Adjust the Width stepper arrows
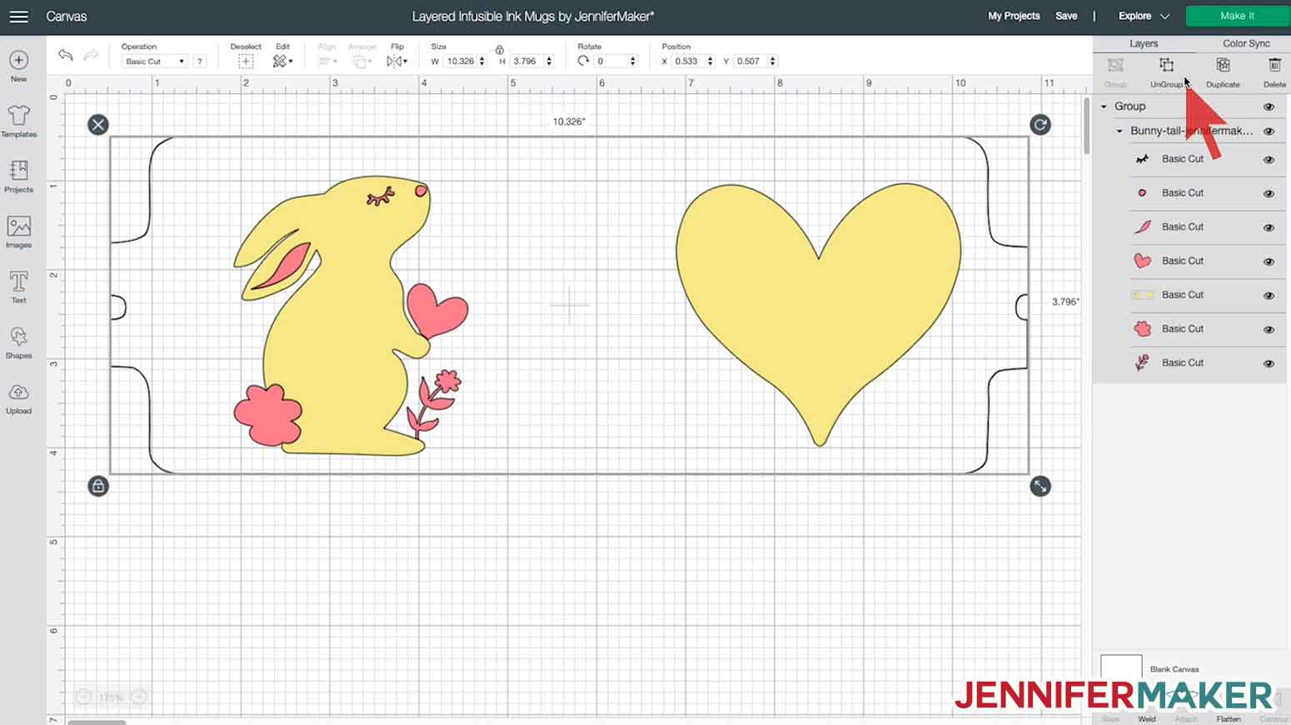Screen dimensions: 1291x725 pos(481,62)
